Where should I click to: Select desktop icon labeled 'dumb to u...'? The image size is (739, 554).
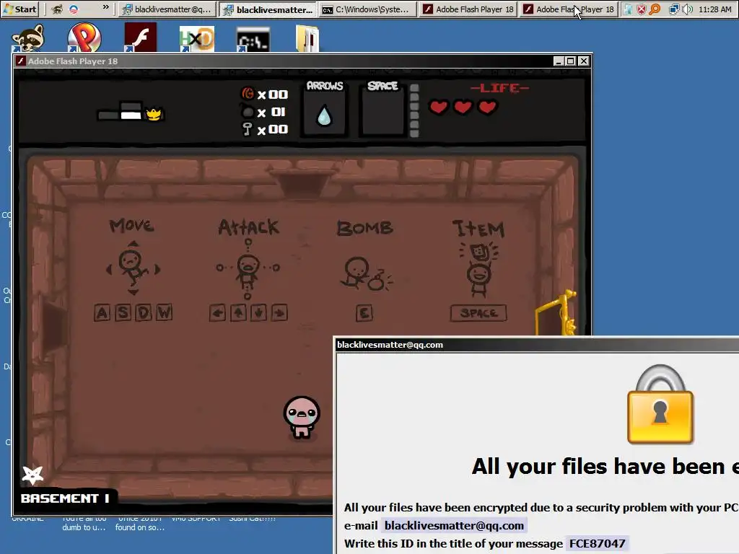point(84,524)
